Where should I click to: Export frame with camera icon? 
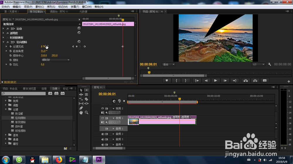click(265, 81)
